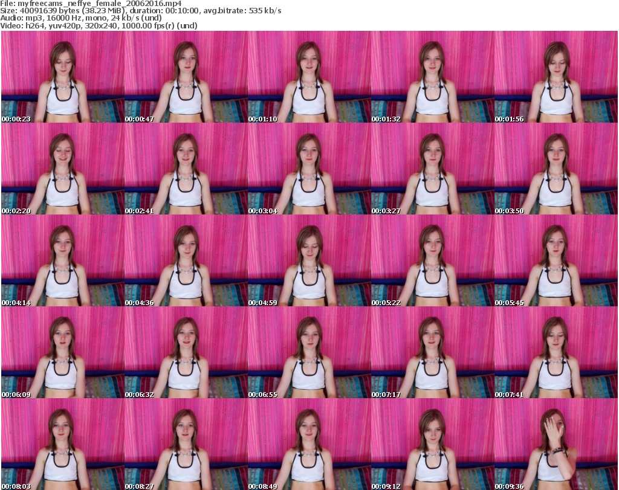Select the frame labeled 00:08:49
The image size is (619, 490).
(309, 444)
